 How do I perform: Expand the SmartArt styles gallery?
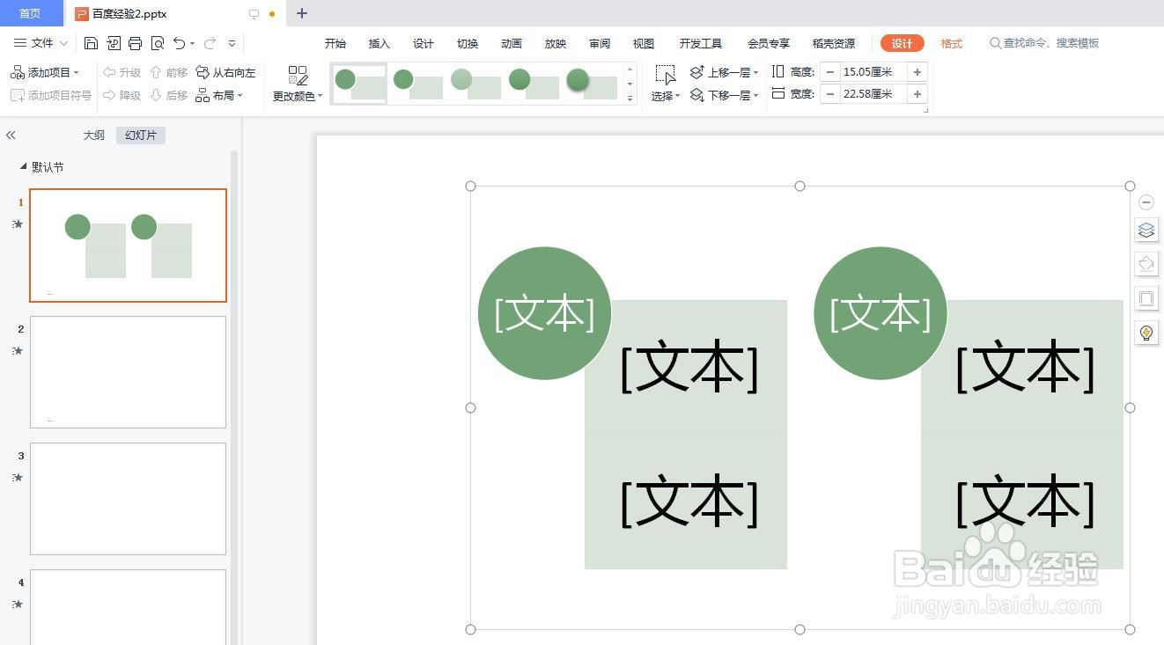[630, 99]
